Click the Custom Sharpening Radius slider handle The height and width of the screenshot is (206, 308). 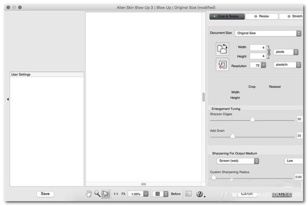pyautogui.click(x=214, y=177)
